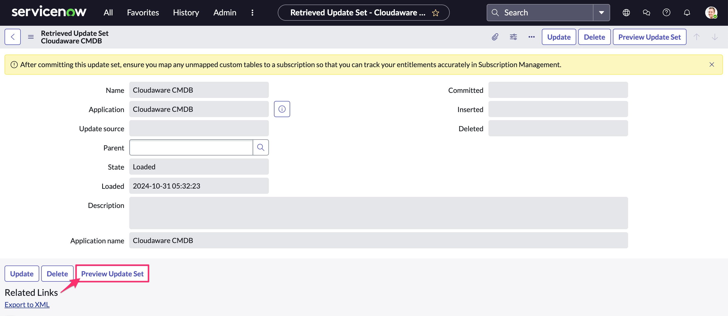This screenshot has height=316, width=728.
Task: Toggle the favorite star on the record title
Action: pyautogui.click(x=435, y=13)
